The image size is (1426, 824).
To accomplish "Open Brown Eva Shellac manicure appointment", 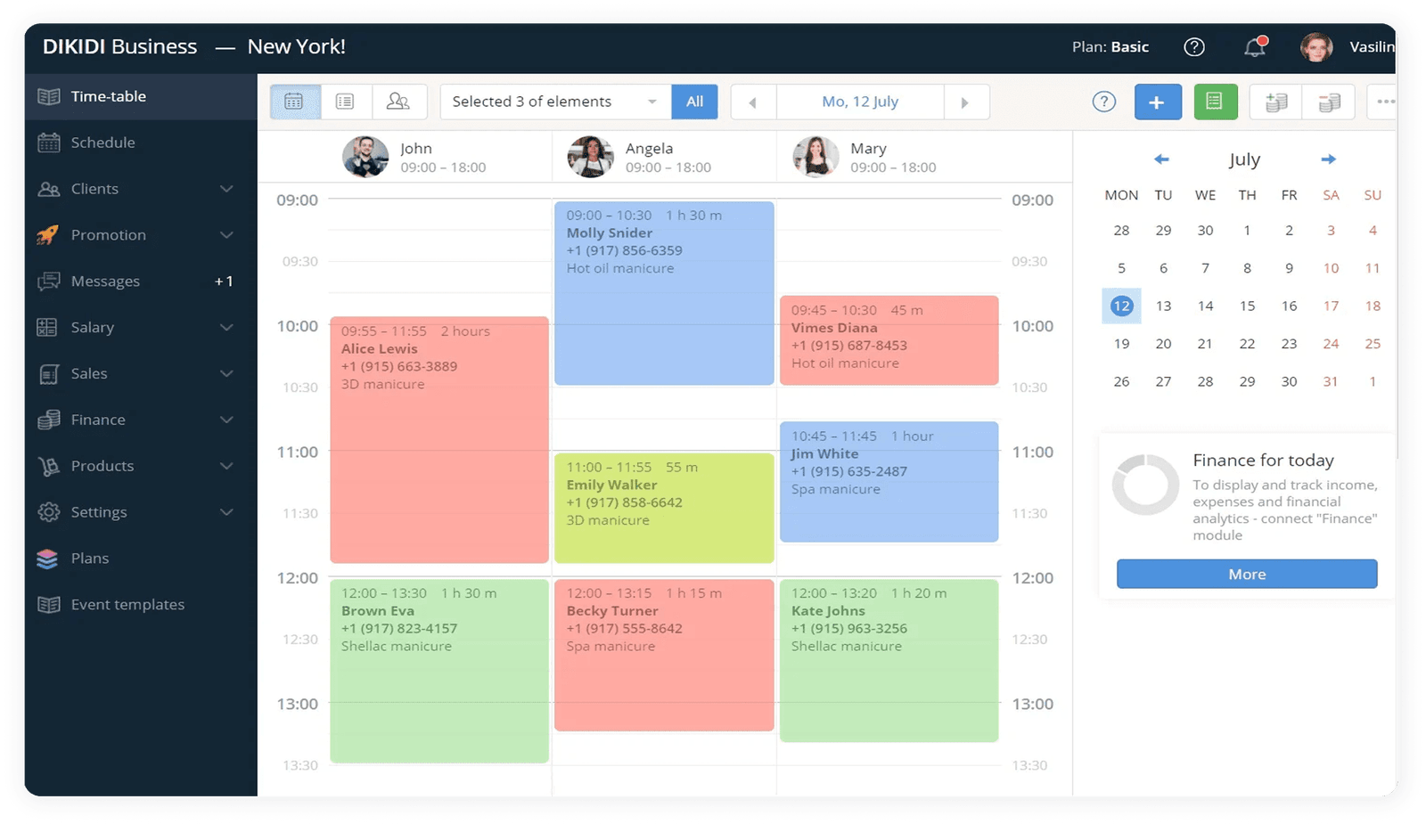I will click(439, 672).
